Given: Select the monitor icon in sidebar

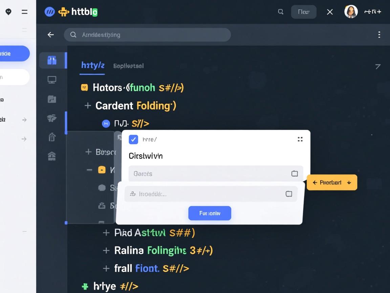Looking at the screenshot, I should (x=52, y=80).
